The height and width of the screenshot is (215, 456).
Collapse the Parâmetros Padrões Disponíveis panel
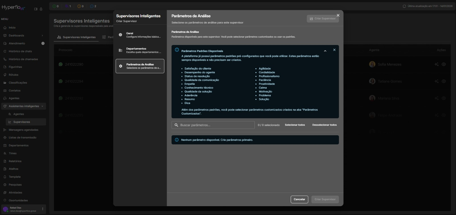click(325, 51)
